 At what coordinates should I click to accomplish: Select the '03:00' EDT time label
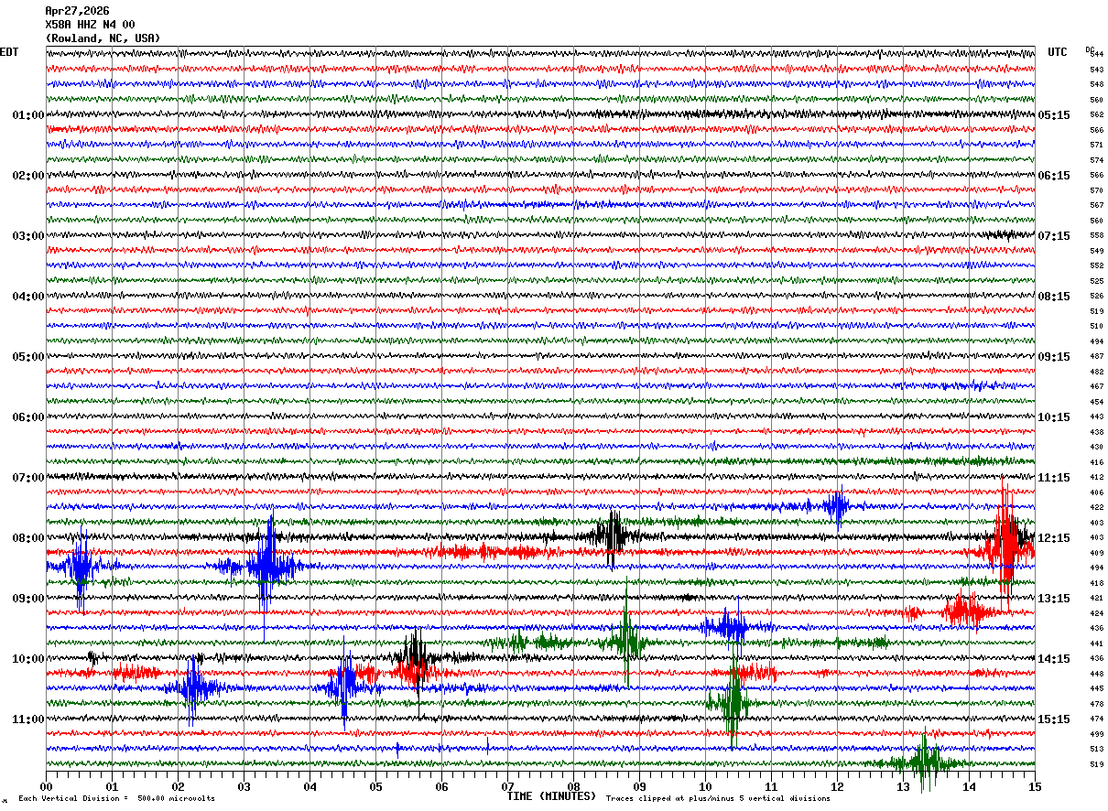pos(28,236)
